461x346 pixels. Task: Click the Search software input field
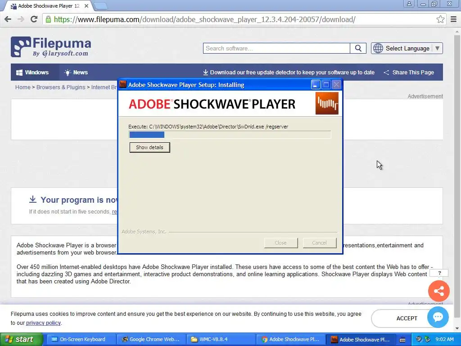point(276,48)
